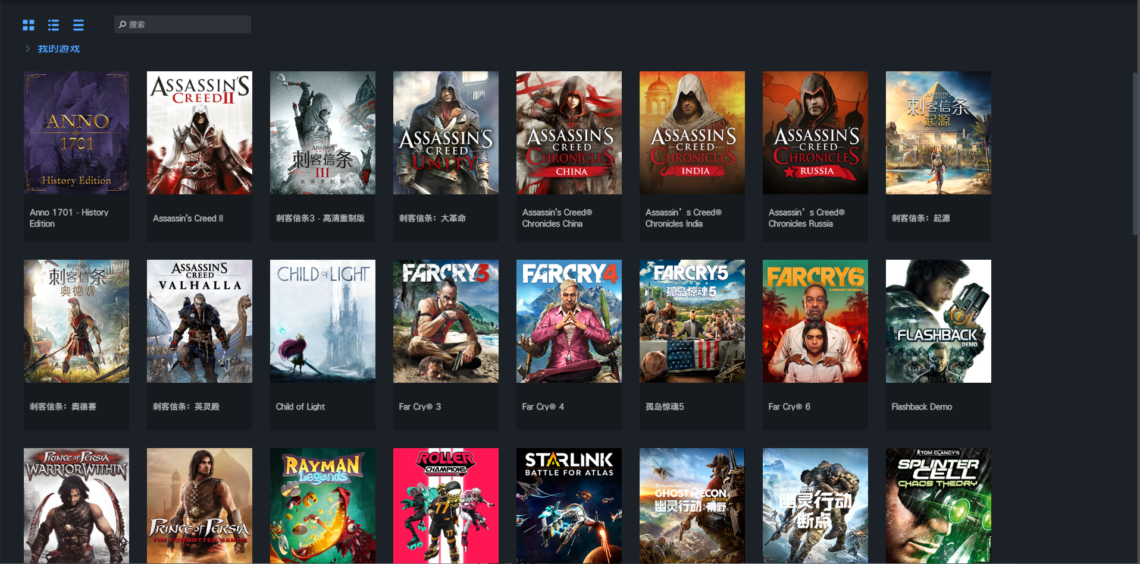Click the 'Anno 1701 - History Edition' title
The width and height of the screenshot is (1140, 564).
point(69,218)
